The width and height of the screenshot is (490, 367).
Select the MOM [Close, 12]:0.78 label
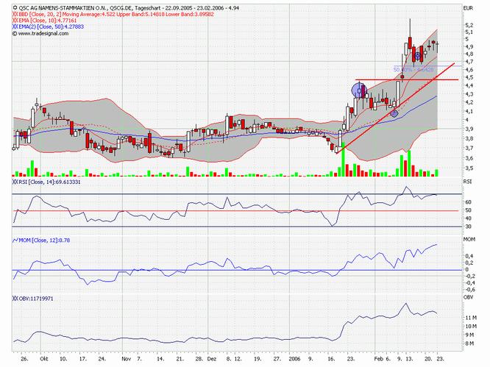click(x=44, y=240)
